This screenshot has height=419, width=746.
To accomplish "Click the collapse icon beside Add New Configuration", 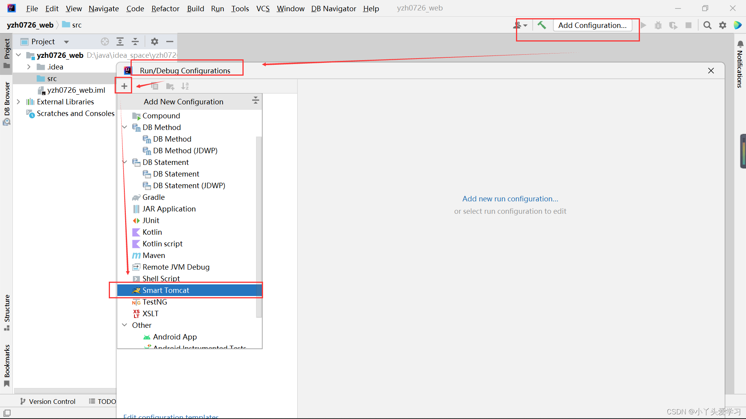I will [x=255, y=100].
